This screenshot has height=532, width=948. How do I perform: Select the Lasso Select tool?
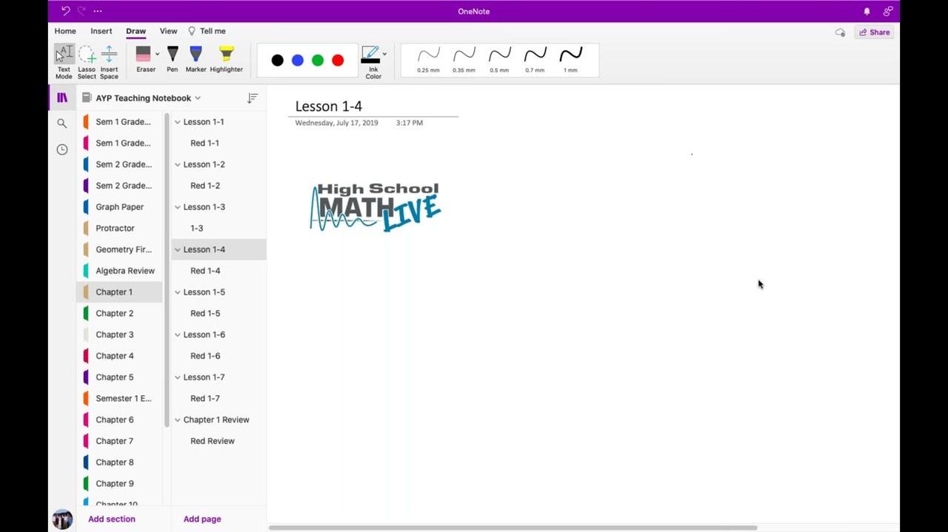pos(87,62)
